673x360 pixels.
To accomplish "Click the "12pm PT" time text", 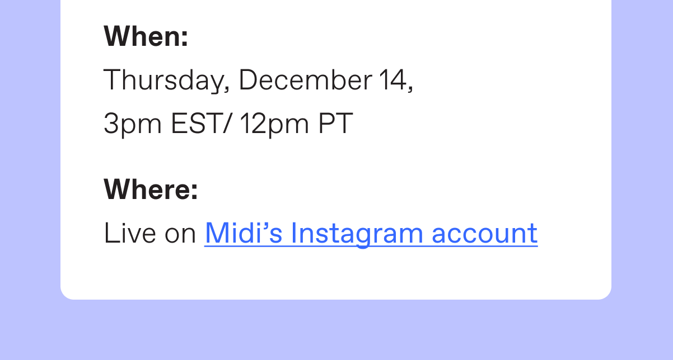I will tap(296, 124).
